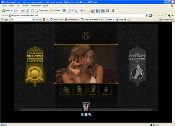
Task: Open the Herramientas menu
Action: (36, 6)
